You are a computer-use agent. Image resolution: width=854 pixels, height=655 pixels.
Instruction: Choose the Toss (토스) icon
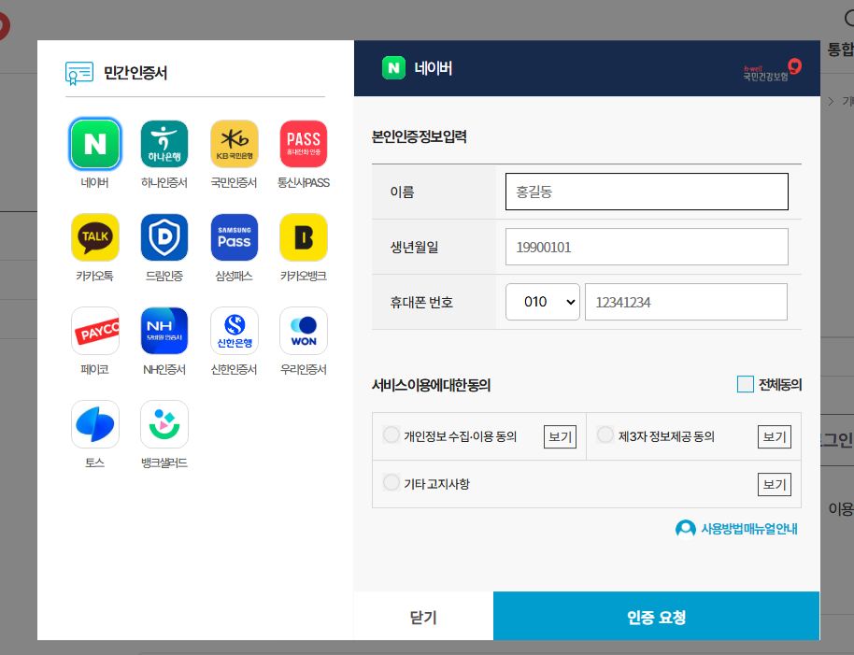click(x=94, y=424)
